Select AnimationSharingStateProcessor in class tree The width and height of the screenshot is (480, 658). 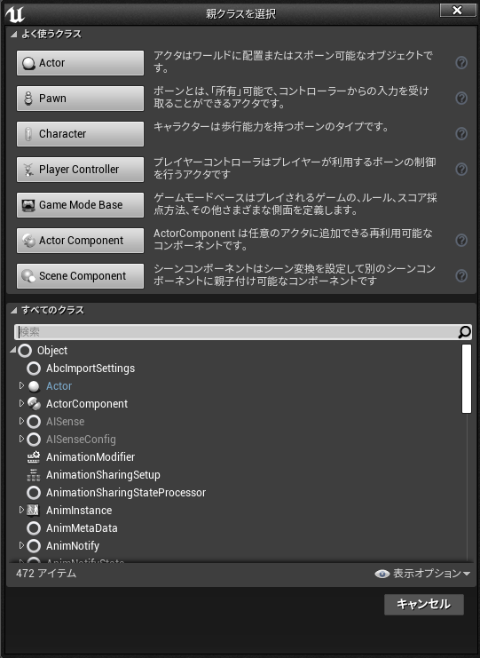pos(126,493)
